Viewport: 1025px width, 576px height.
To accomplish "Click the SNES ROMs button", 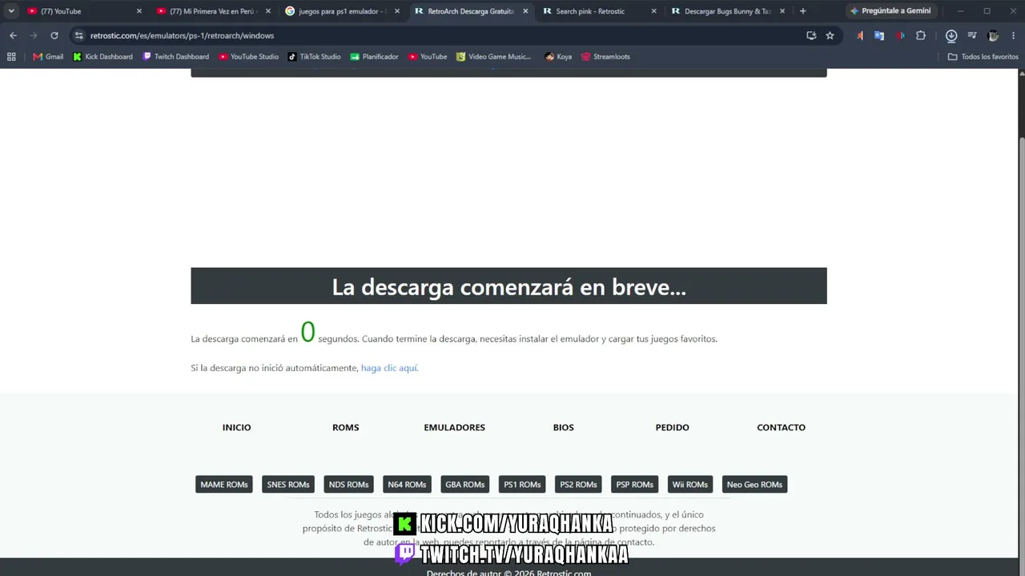I will 288,484.
